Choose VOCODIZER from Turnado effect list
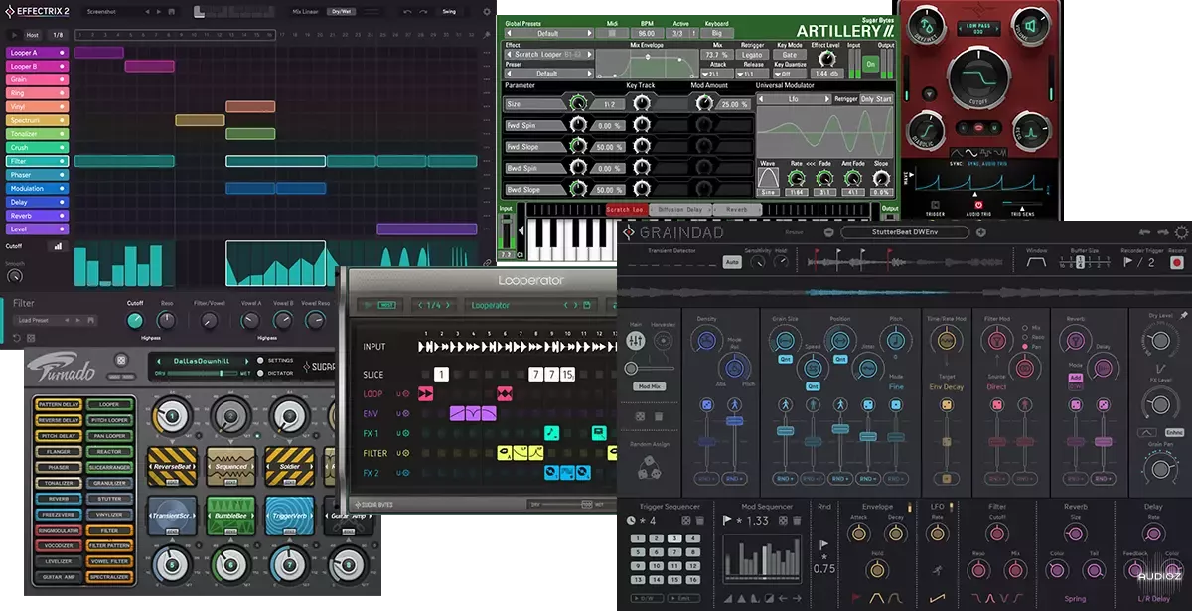The width and height of the screenshot is (1192, 611). click(58, 545)
